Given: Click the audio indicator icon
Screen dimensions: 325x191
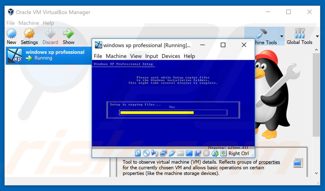Looking at the screenshot, I should (x=155, y=153).
